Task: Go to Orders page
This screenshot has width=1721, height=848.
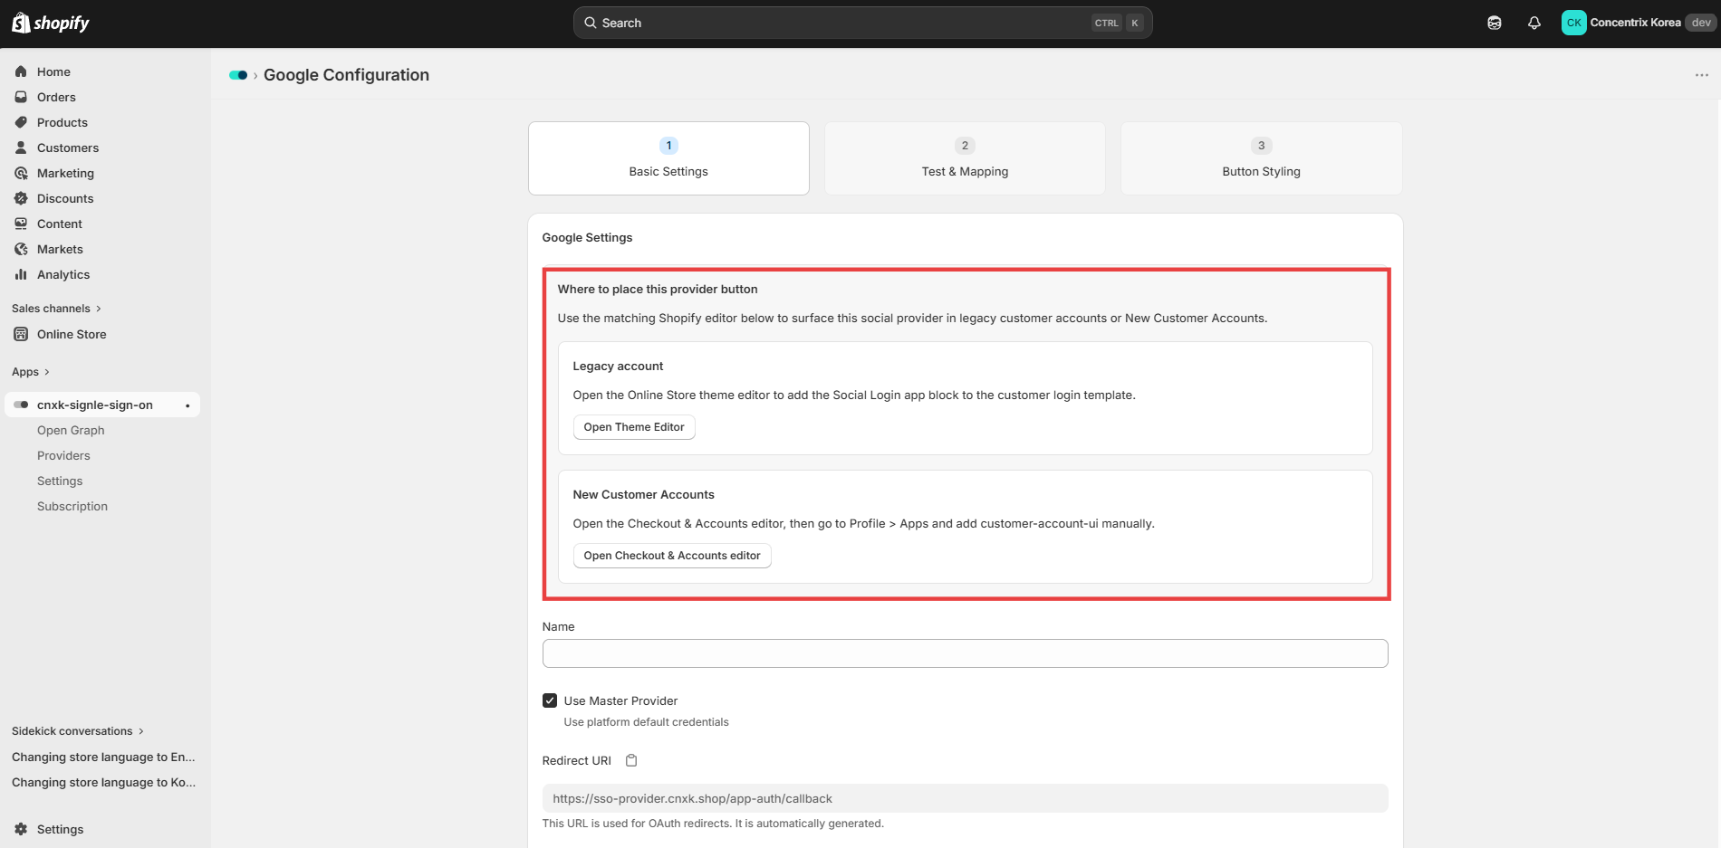Action: pos(56,97)
